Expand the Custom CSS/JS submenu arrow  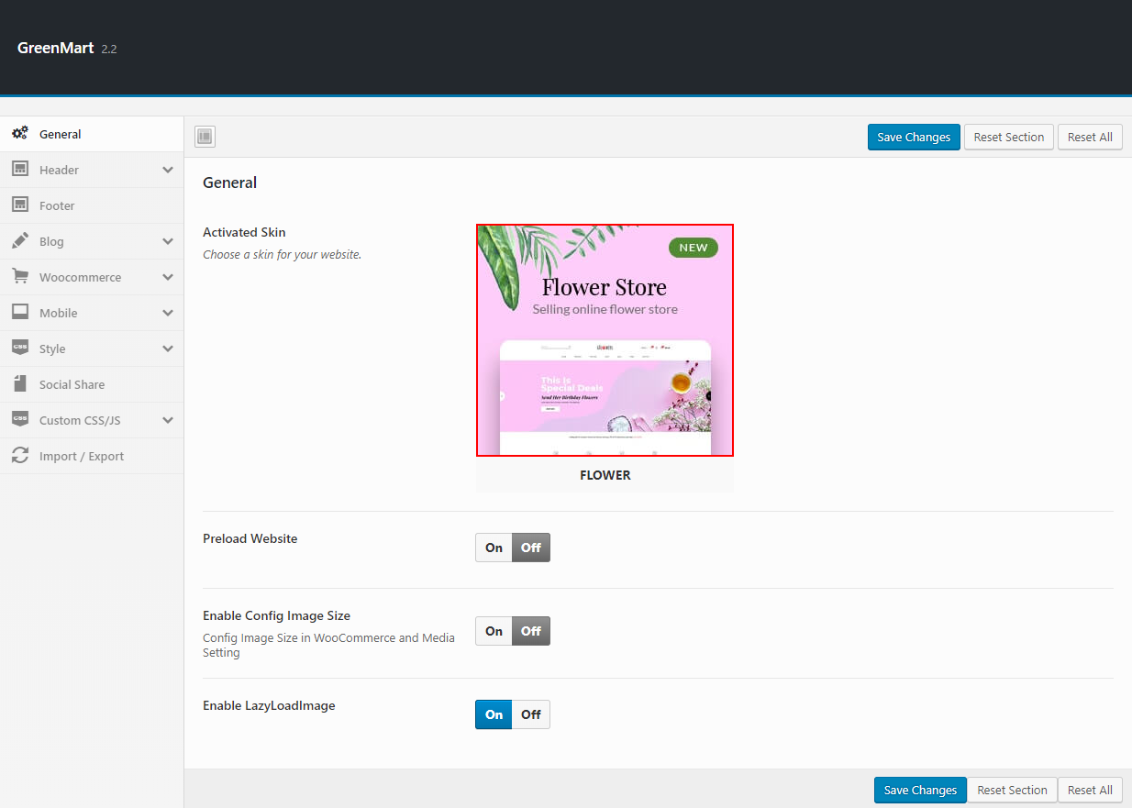pyautogui.click(x=168, y=420)
